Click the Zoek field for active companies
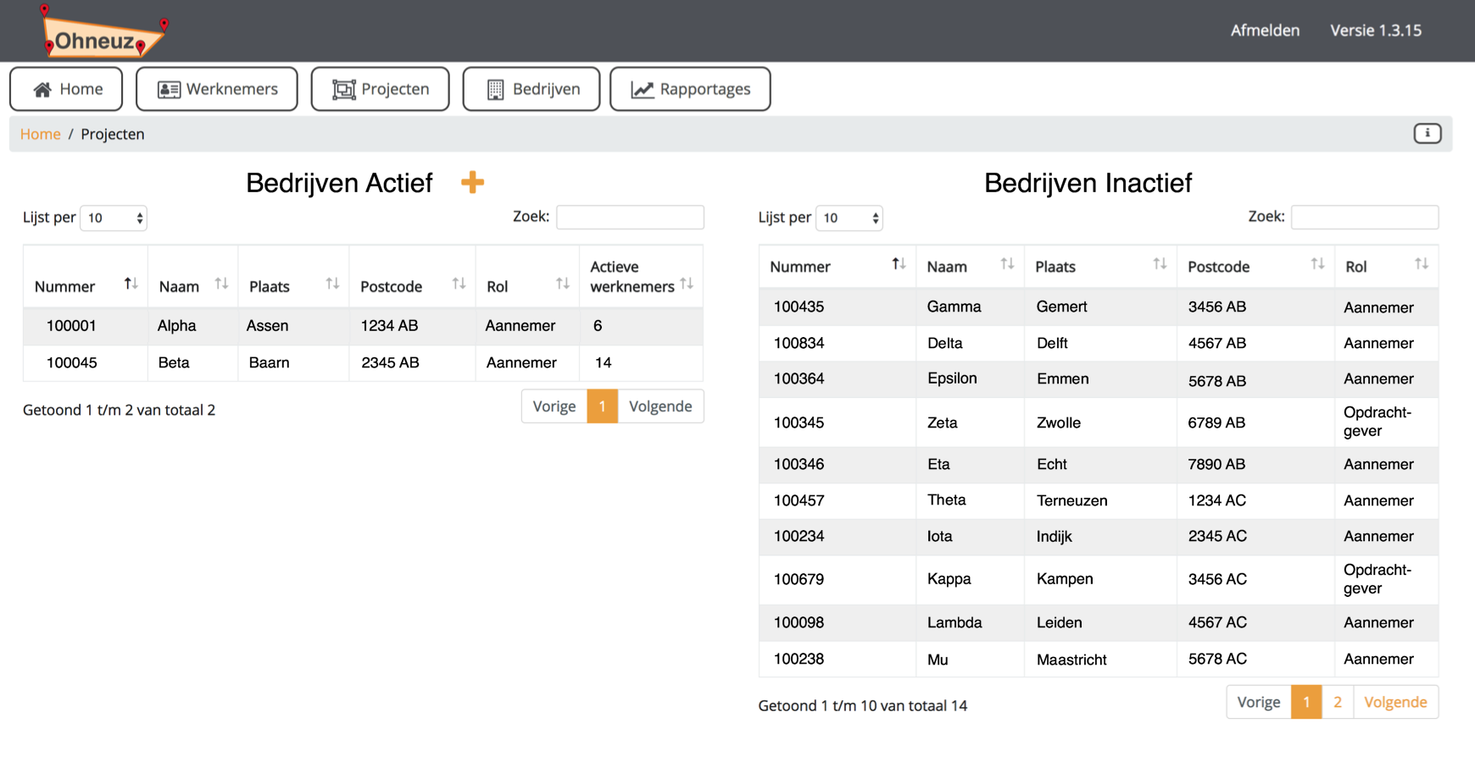Viewport: 1475px width, 762px height. 630,217
